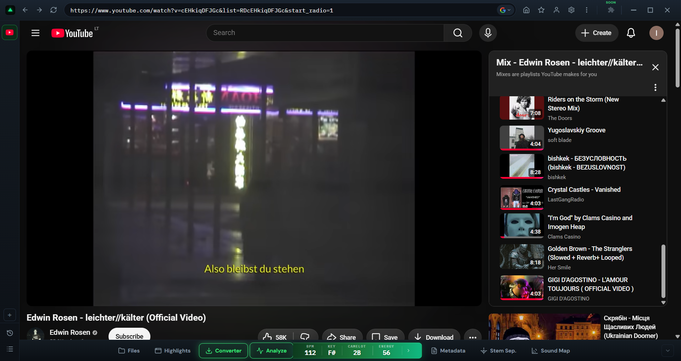
Task: Expand the analysis results arrow after Energy
Action: (409, 351)
